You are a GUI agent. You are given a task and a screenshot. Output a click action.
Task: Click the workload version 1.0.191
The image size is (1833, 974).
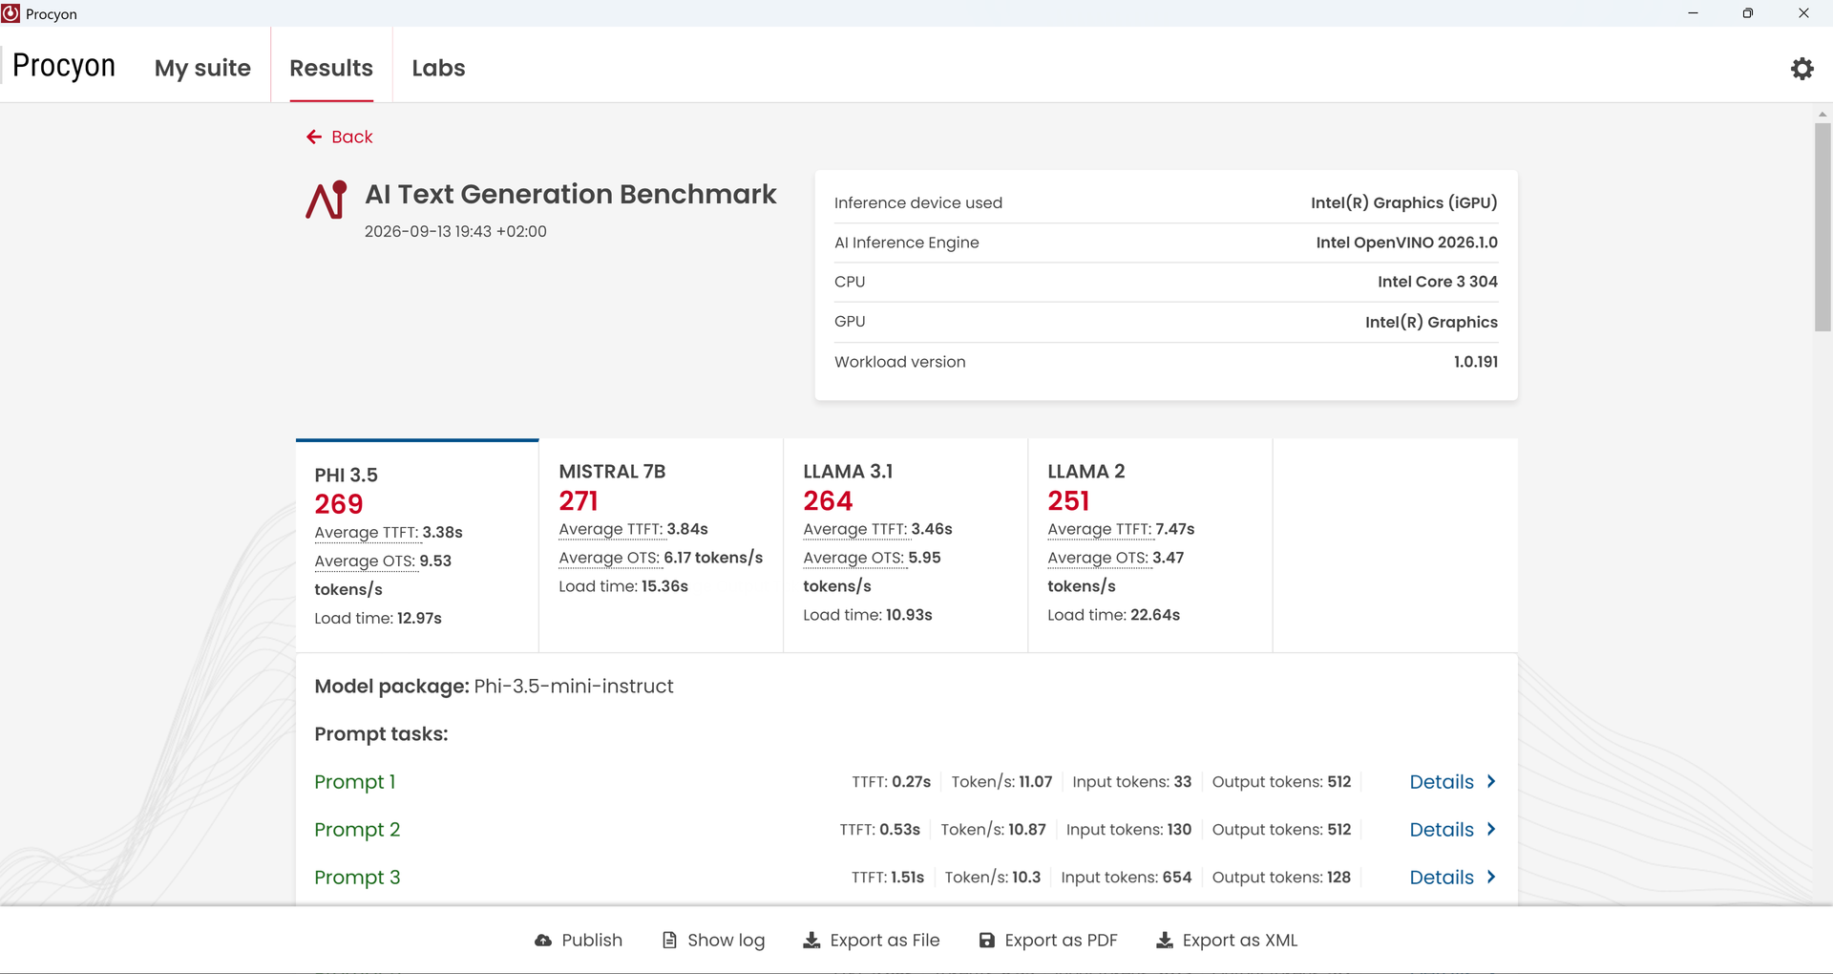(x=1476, y=362)
